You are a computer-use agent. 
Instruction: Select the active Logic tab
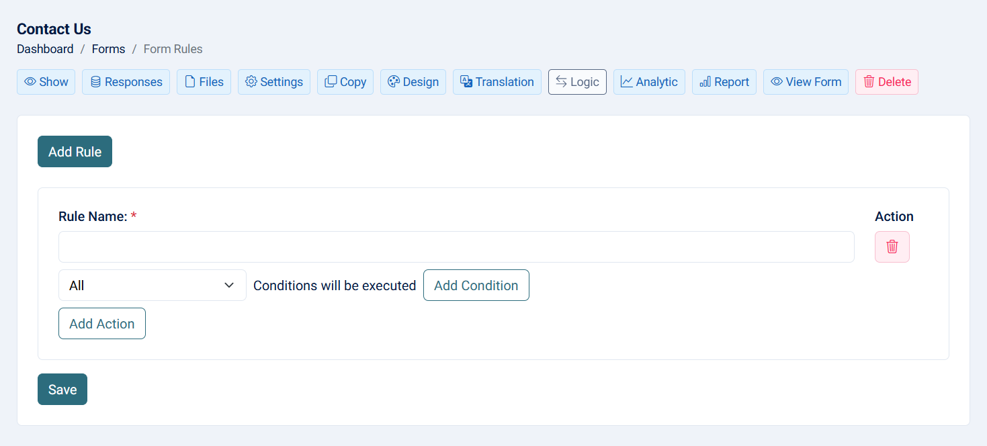pyautogui.click(x=576, y=82)
